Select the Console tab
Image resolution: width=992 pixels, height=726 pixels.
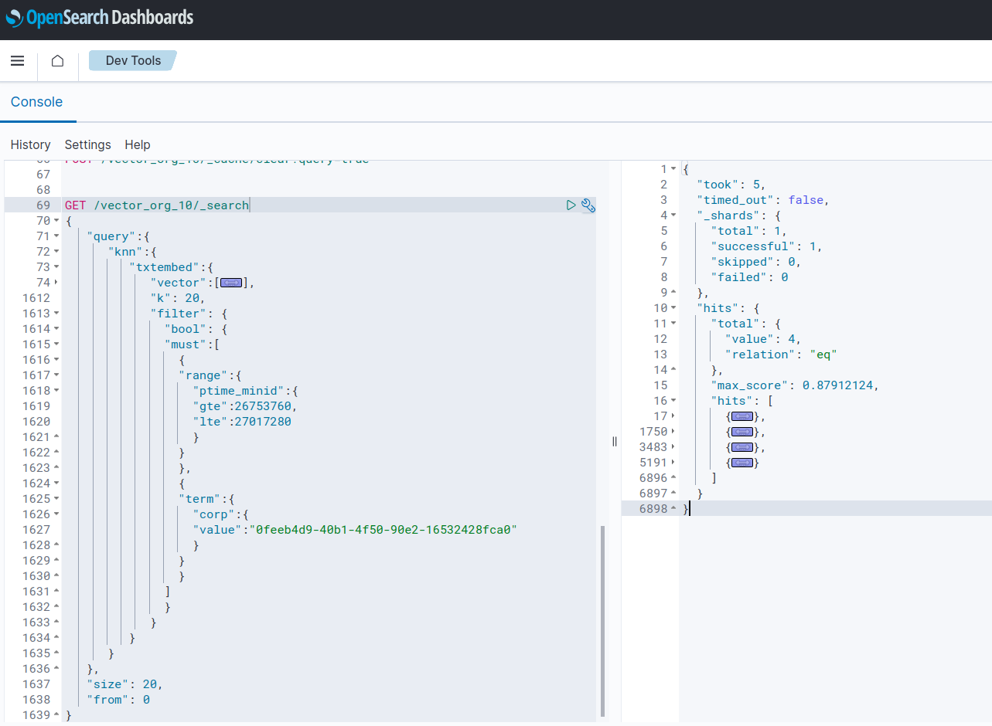[x=36, y=102]
